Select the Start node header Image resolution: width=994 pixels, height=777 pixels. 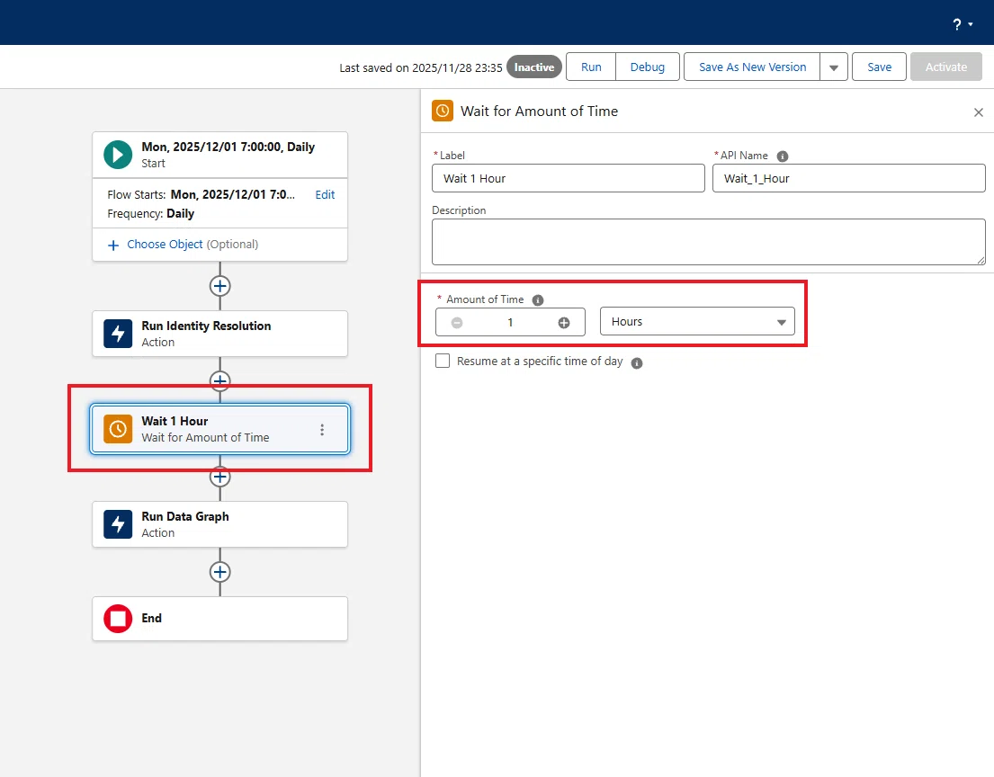pyautogui.click(x=220, y=155)
